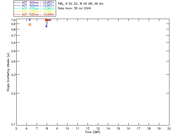Click the purple dashed line for AOT 400nm

[x=18, y=3]
